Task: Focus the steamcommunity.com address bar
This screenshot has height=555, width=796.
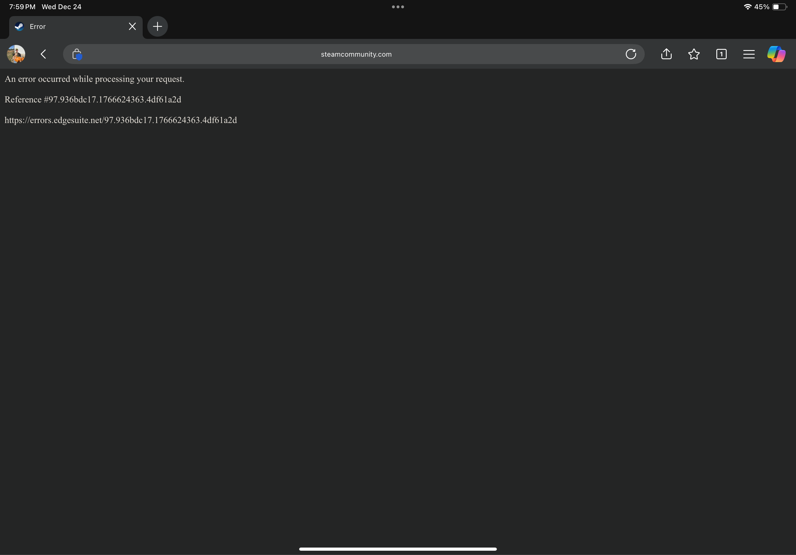Action: point(354,54)
